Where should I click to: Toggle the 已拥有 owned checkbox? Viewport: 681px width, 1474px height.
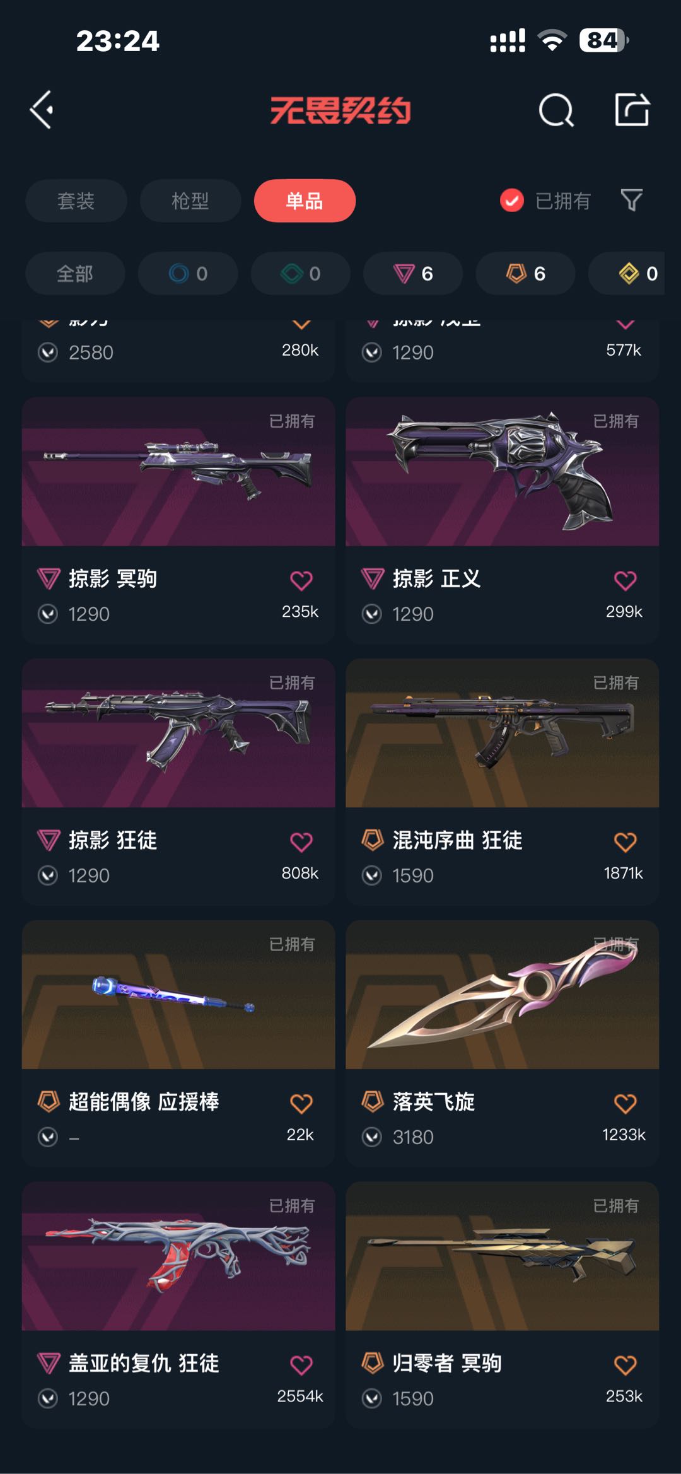(511, 201)
